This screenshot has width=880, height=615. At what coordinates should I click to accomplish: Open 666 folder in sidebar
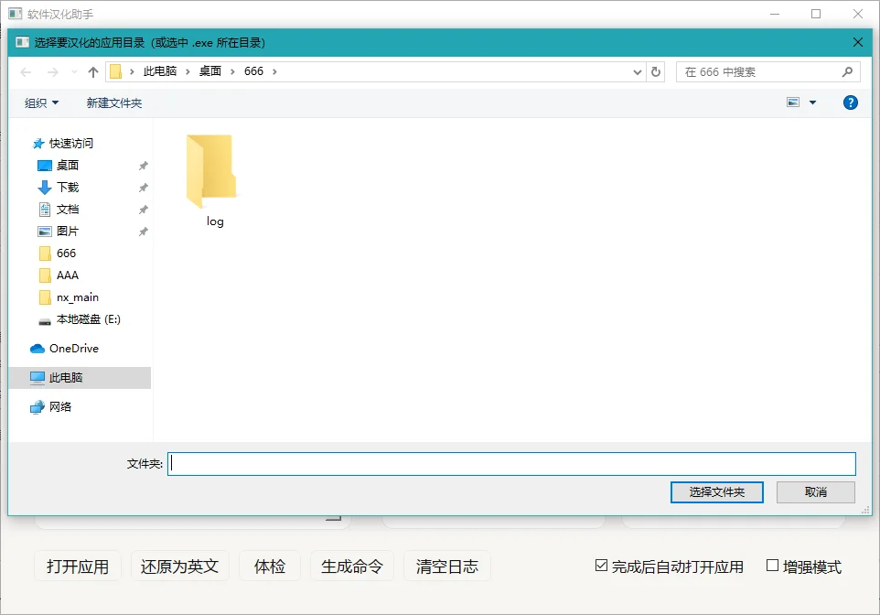(66, 254)
